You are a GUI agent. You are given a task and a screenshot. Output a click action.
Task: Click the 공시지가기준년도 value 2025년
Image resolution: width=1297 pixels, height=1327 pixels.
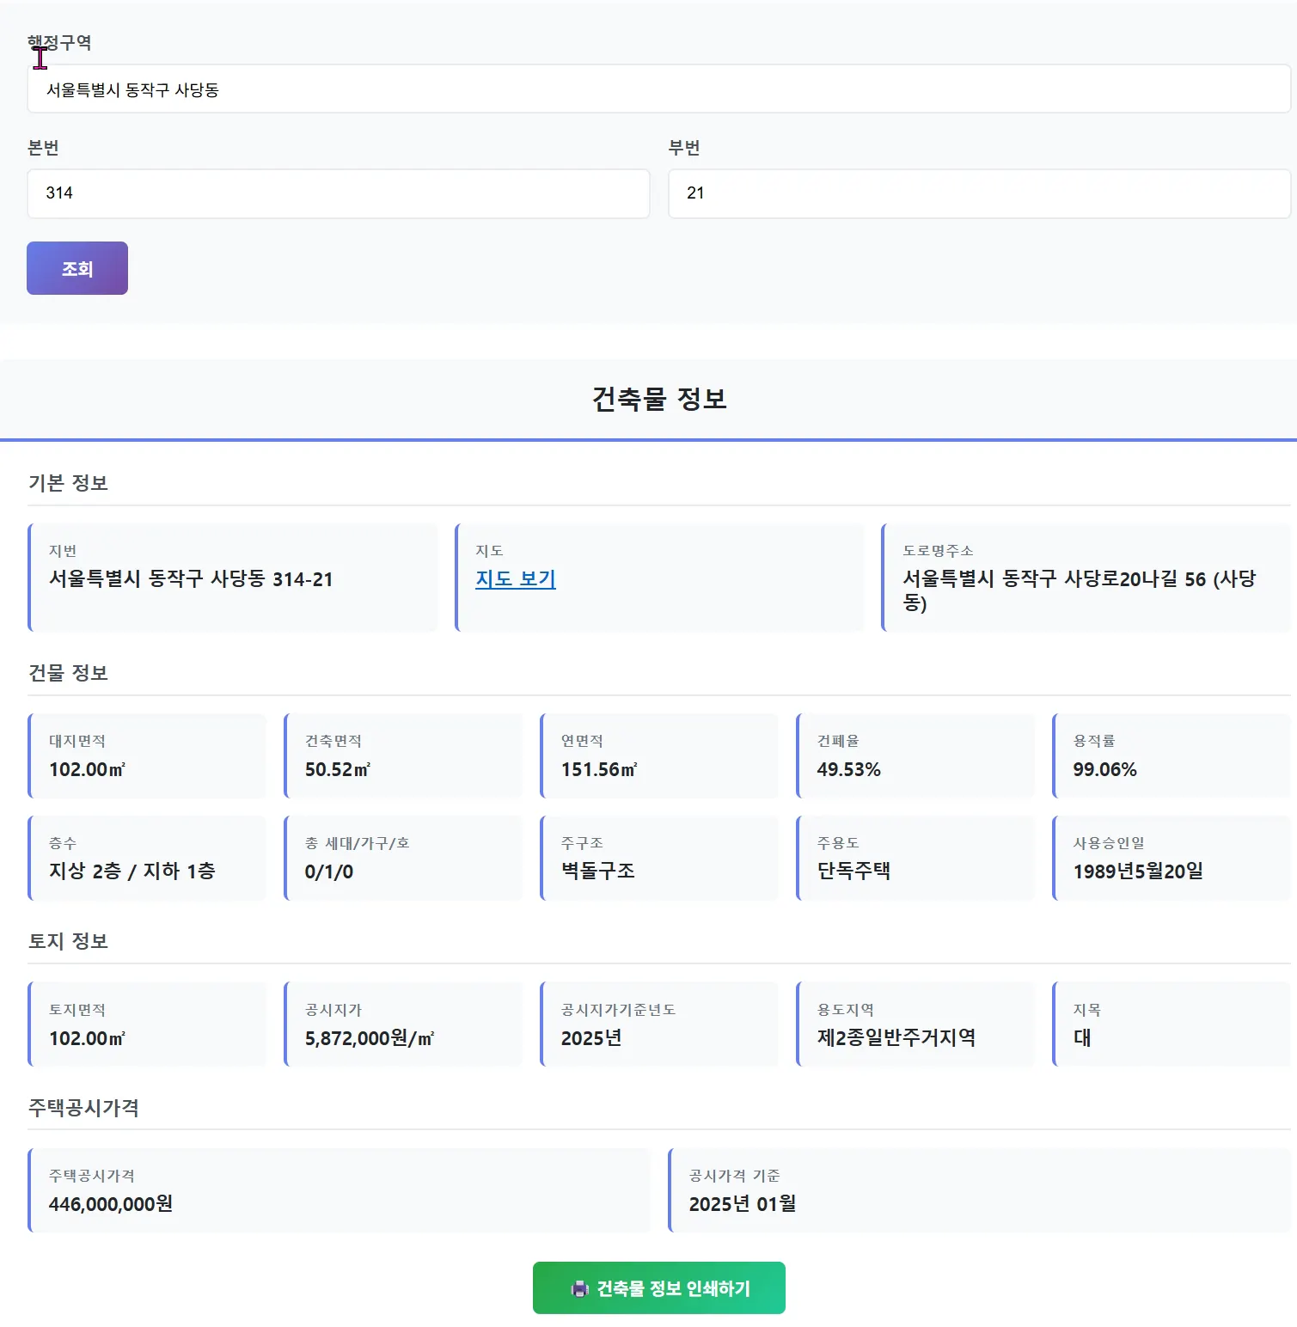(591, 1038)
